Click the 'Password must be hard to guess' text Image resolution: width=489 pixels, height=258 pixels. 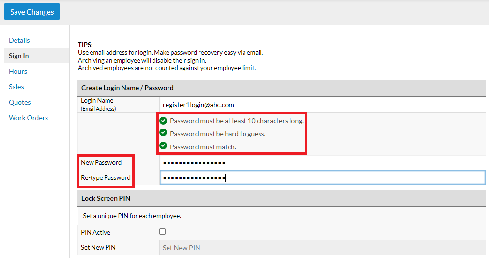click(x=218, y=134)
